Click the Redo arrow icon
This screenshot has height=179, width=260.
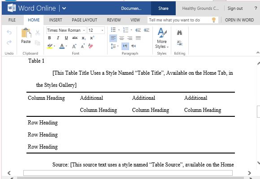pyautogui.click(x=9, y=43)
